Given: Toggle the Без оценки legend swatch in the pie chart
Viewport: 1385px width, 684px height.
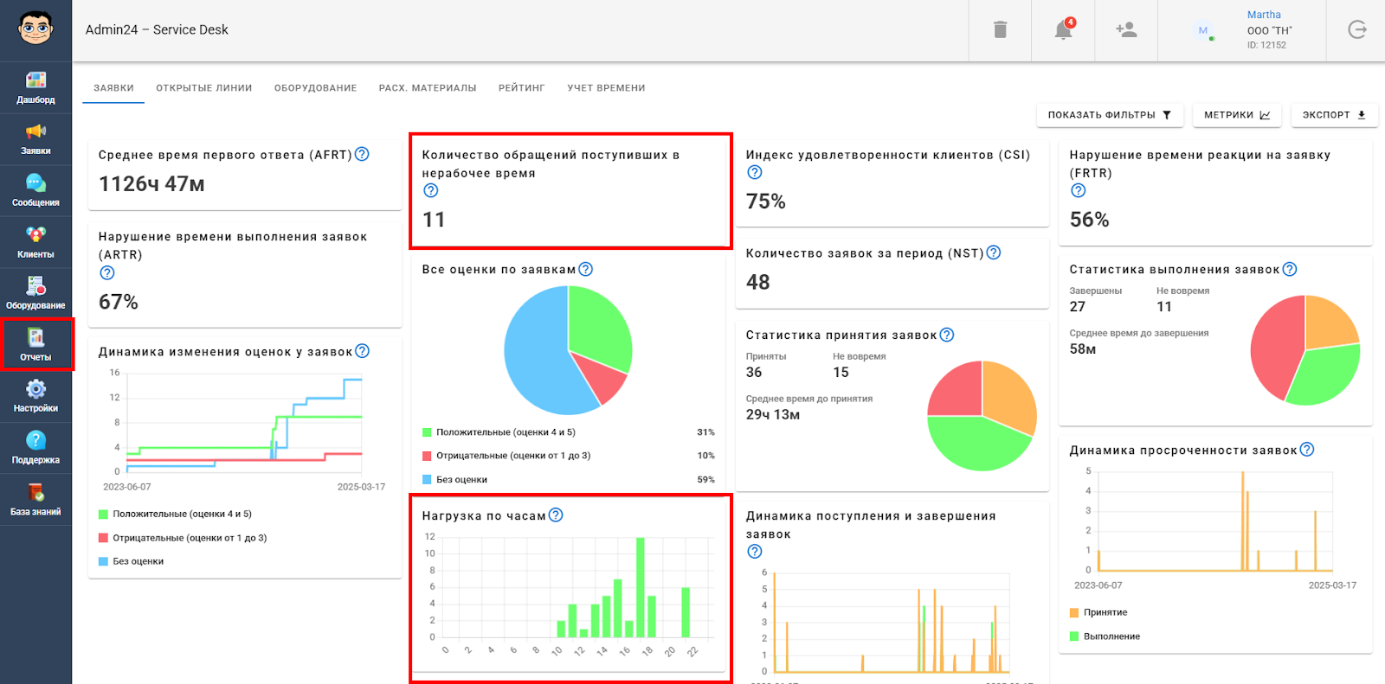Looking at the screenshot, I should (427, 479).
